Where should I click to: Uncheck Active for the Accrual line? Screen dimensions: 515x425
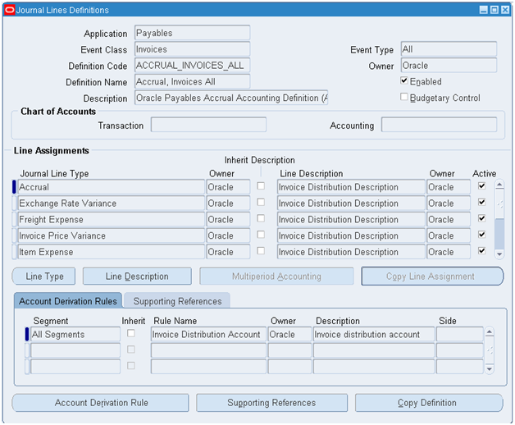[481, 186]
